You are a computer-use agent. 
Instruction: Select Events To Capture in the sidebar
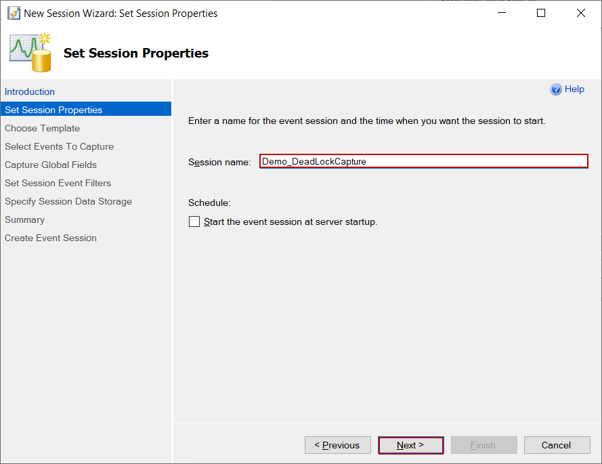tap(59, 146)
